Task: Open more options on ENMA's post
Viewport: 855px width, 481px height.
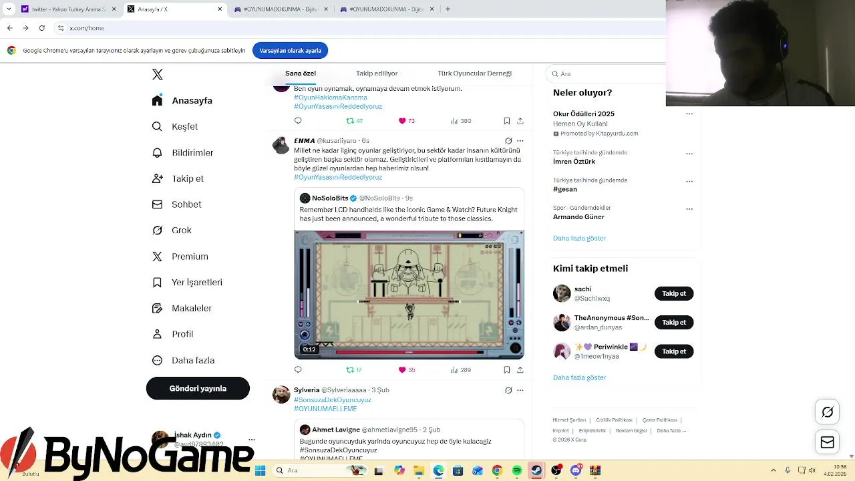Action: 520,141
